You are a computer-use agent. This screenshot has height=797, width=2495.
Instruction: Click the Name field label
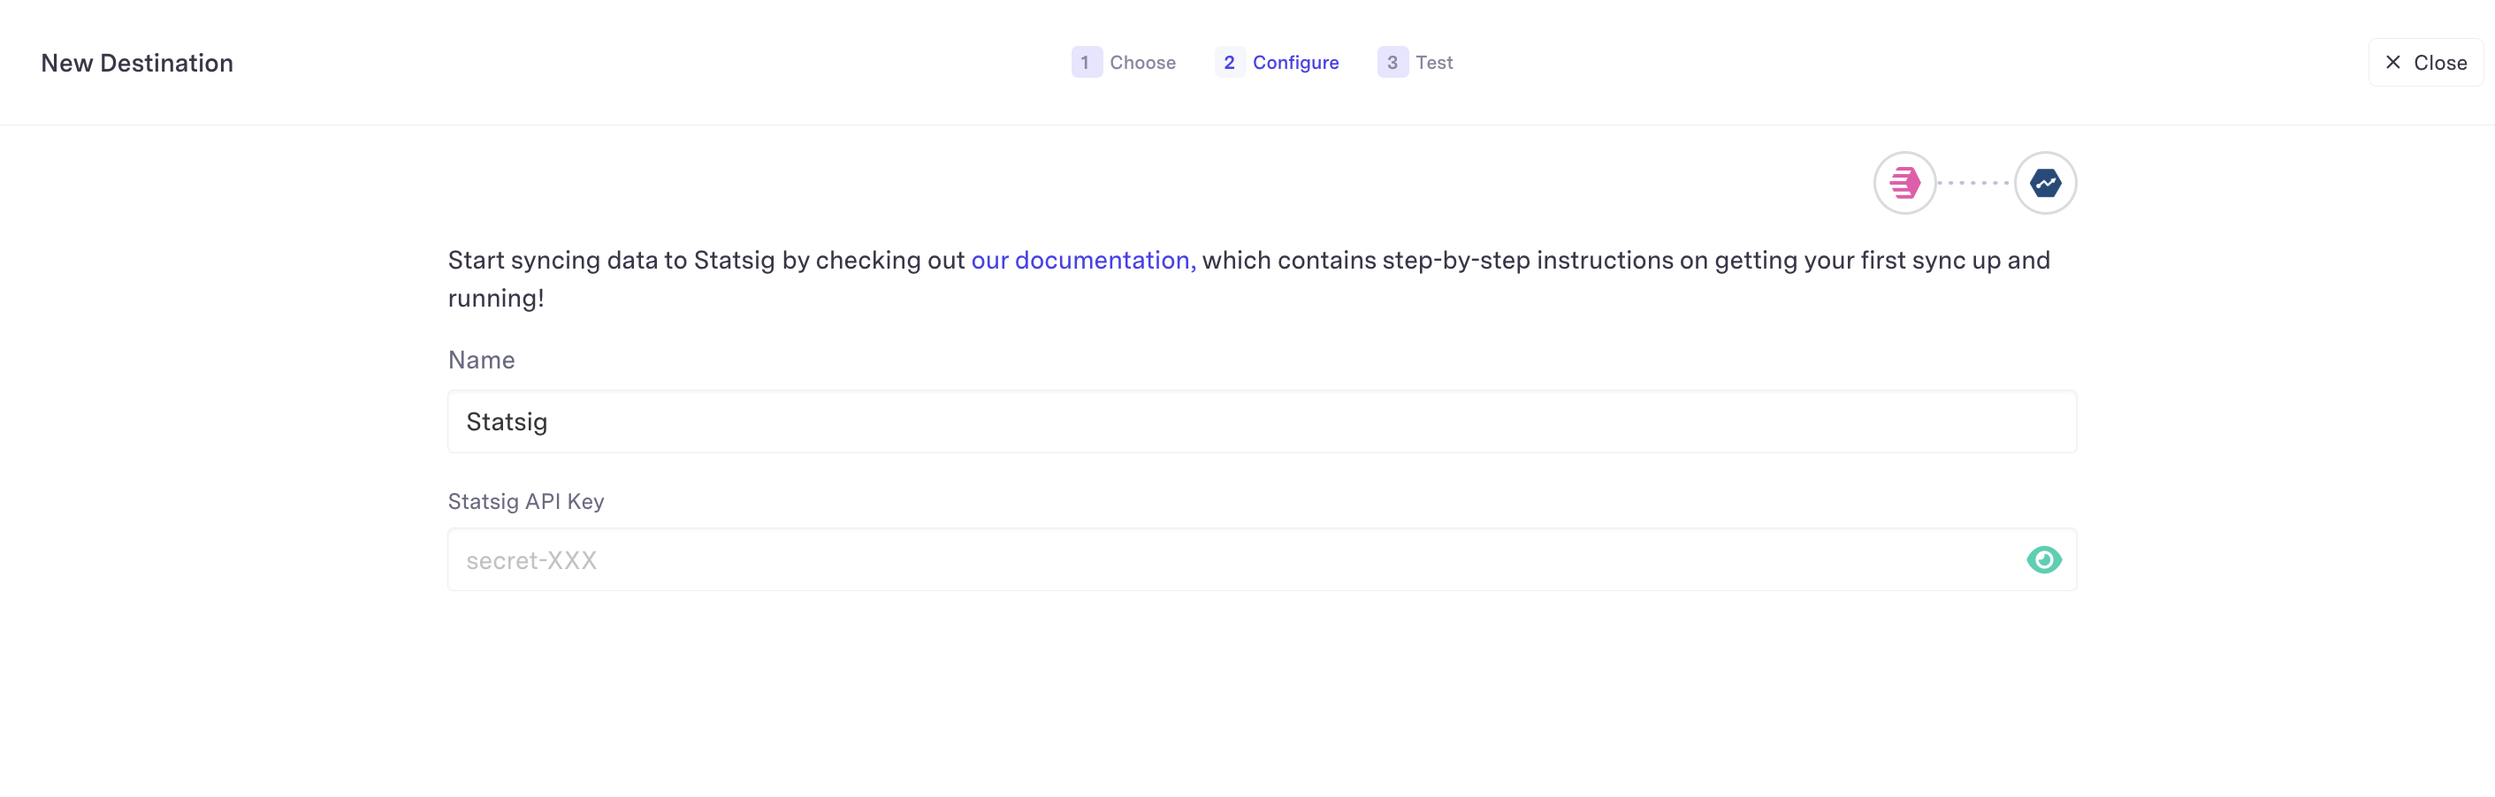[481, 361]
